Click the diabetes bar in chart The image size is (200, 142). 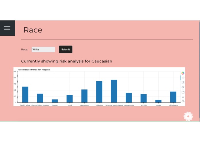pyautogui.click(x=99, y=92)
